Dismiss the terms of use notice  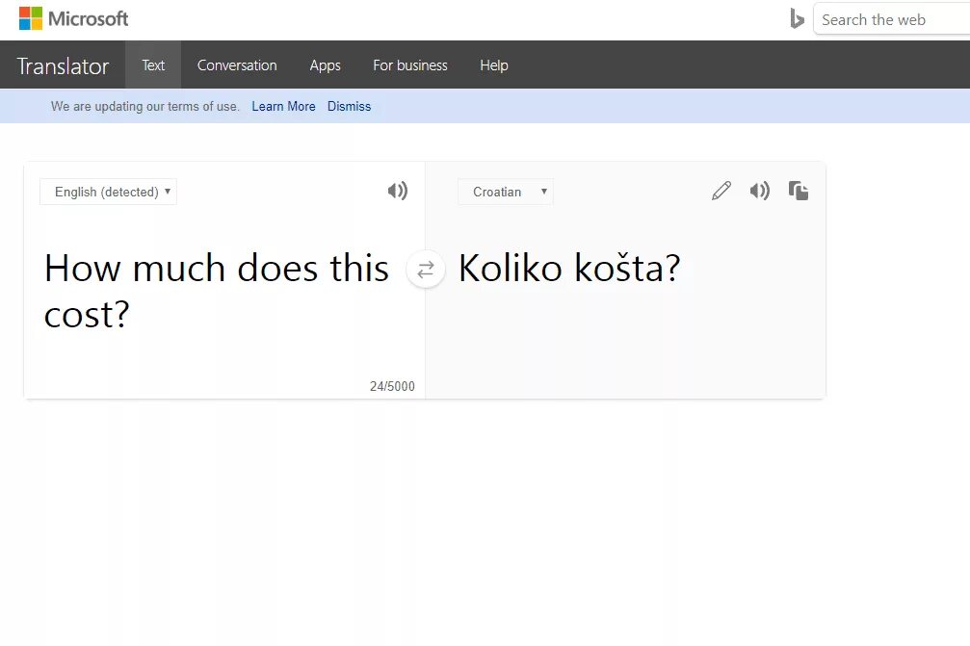[x=349, y=106]
